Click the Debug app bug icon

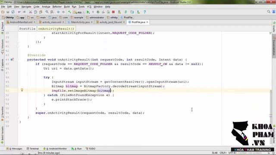click(98, 12)
